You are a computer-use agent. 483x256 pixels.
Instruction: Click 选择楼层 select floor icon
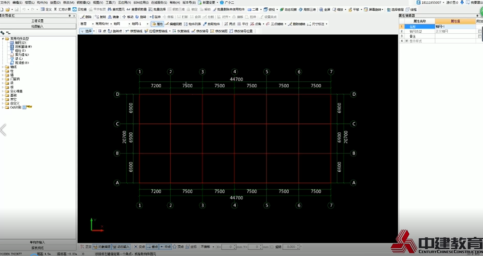[x=395, y=10]
